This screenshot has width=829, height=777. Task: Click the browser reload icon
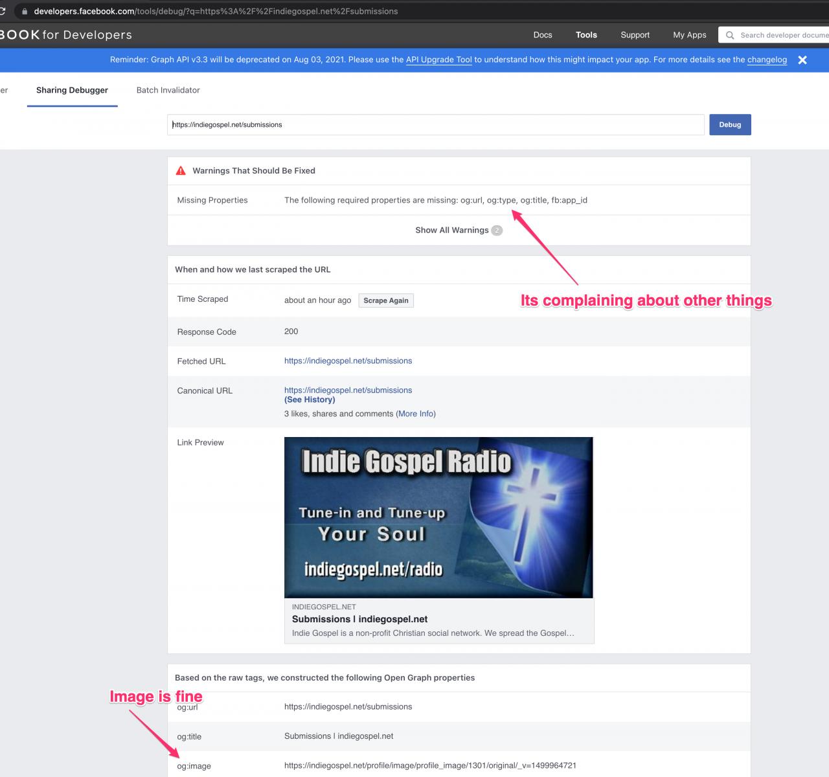3,11
